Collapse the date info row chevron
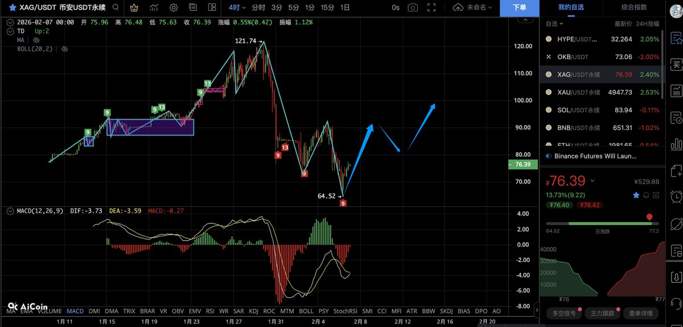 [x=10, y=22]
